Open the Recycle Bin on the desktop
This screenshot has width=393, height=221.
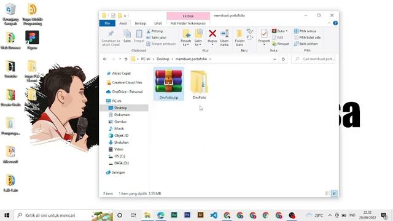(x=10, y=14)
